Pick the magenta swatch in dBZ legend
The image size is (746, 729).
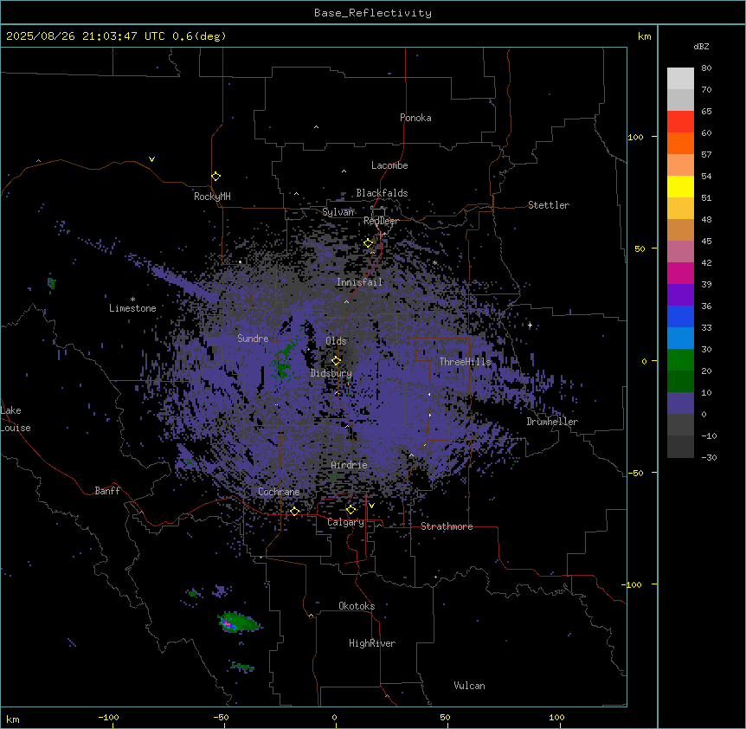click(x=680, y=273)
